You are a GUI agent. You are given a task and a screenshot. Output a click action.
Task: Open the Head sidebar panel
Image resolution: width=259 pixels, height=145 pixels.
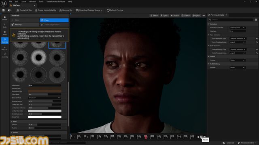tap(5, 33)
